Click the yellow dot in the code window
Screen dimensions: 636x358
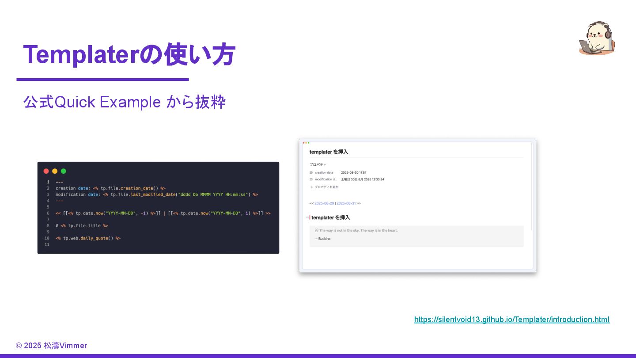tap(55, 171)
